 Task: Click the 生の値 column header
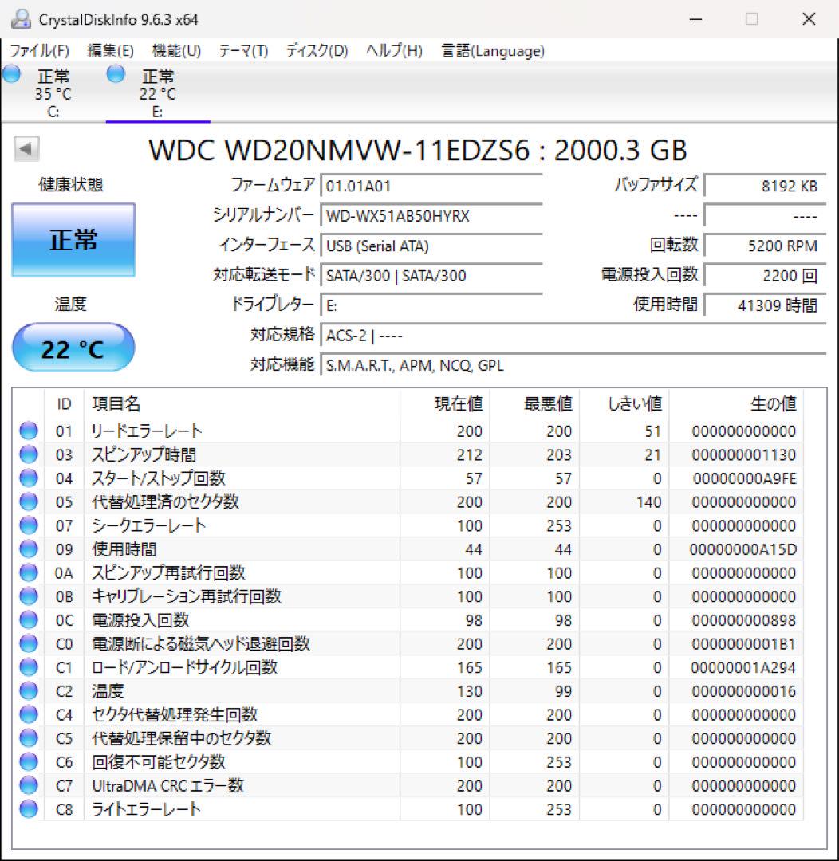pos(735,403)
